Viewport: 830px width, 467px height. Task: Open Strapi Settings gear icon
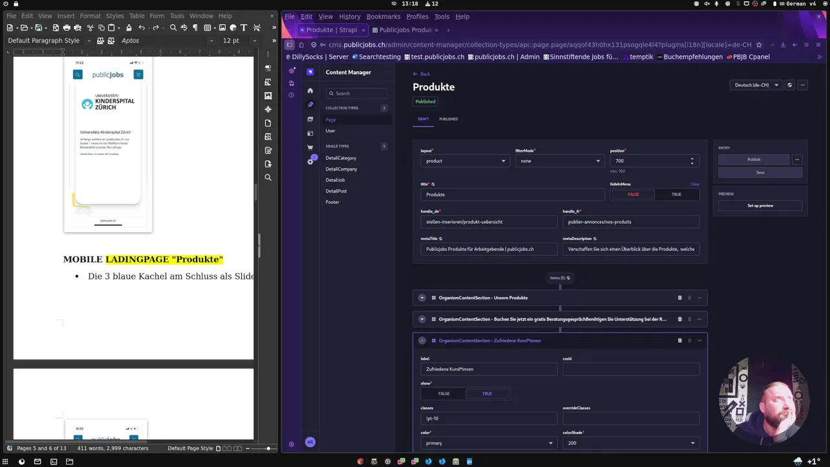click(310, 162)
